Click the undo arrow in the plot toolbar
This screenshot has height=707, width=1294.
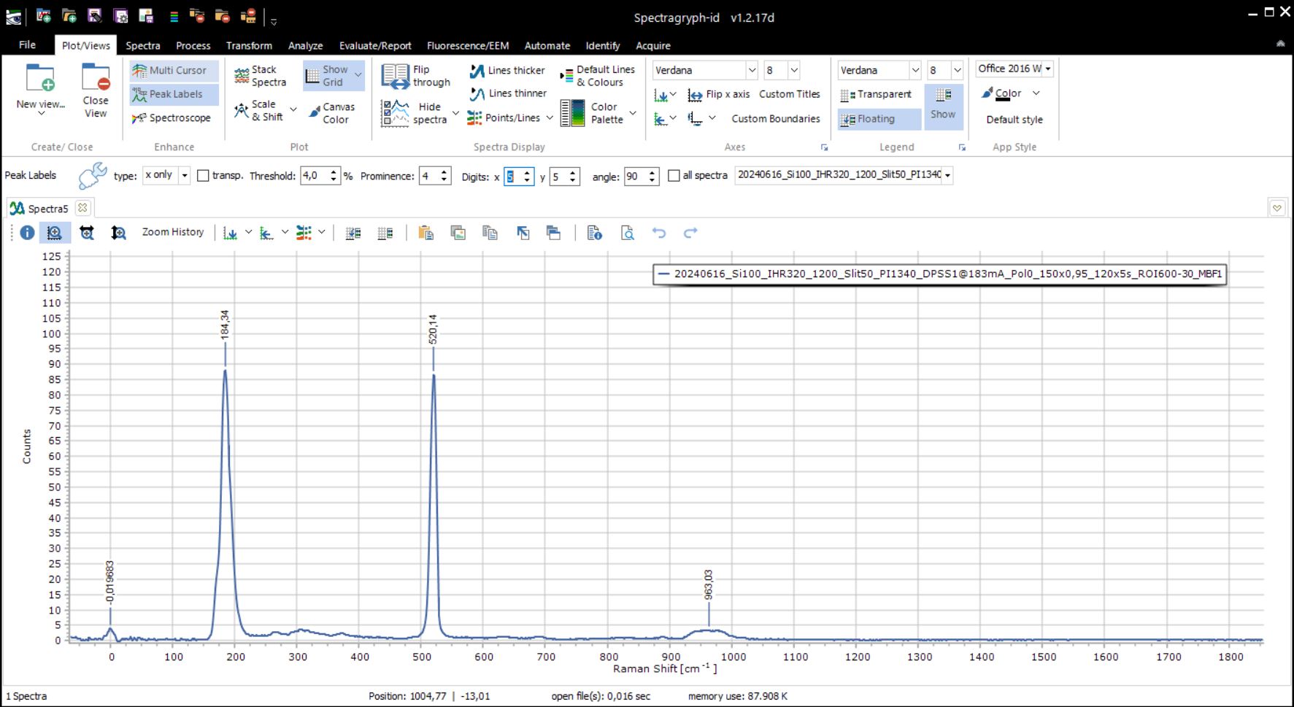659,233
